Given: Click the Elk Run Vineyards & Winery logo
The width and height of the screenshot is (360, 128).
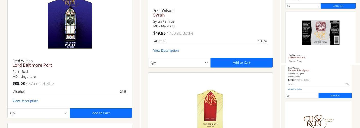Looking at the screenshot, I should (318, 121).
